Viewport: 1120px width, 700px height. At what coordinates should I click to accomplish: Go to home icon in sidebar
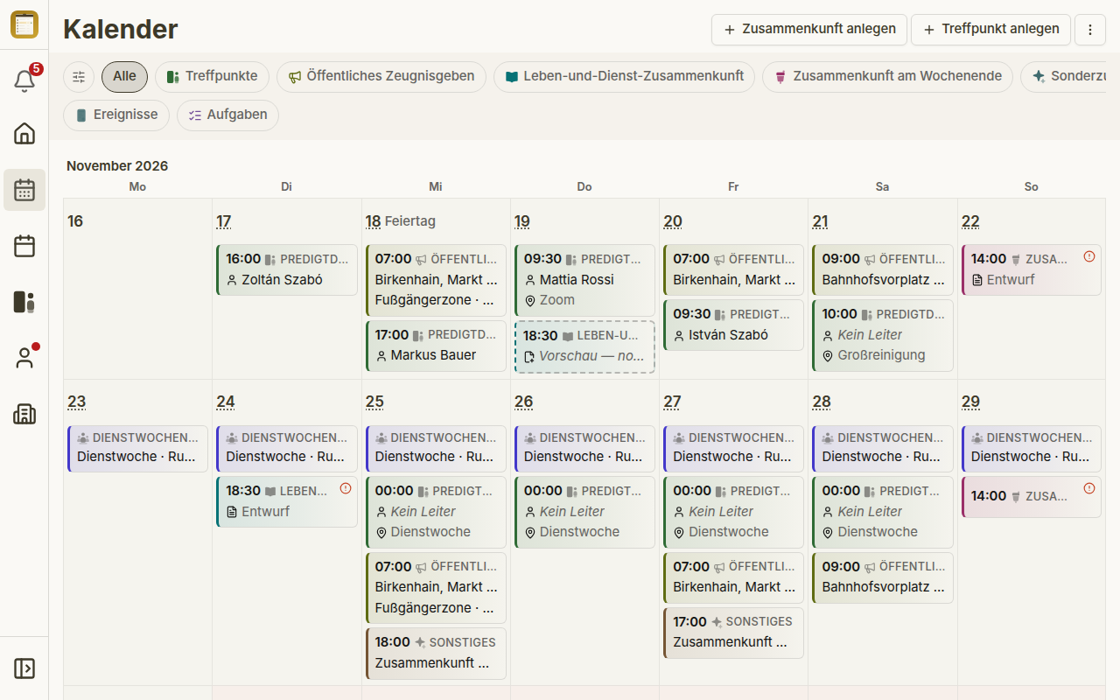[x=24, y=134]
